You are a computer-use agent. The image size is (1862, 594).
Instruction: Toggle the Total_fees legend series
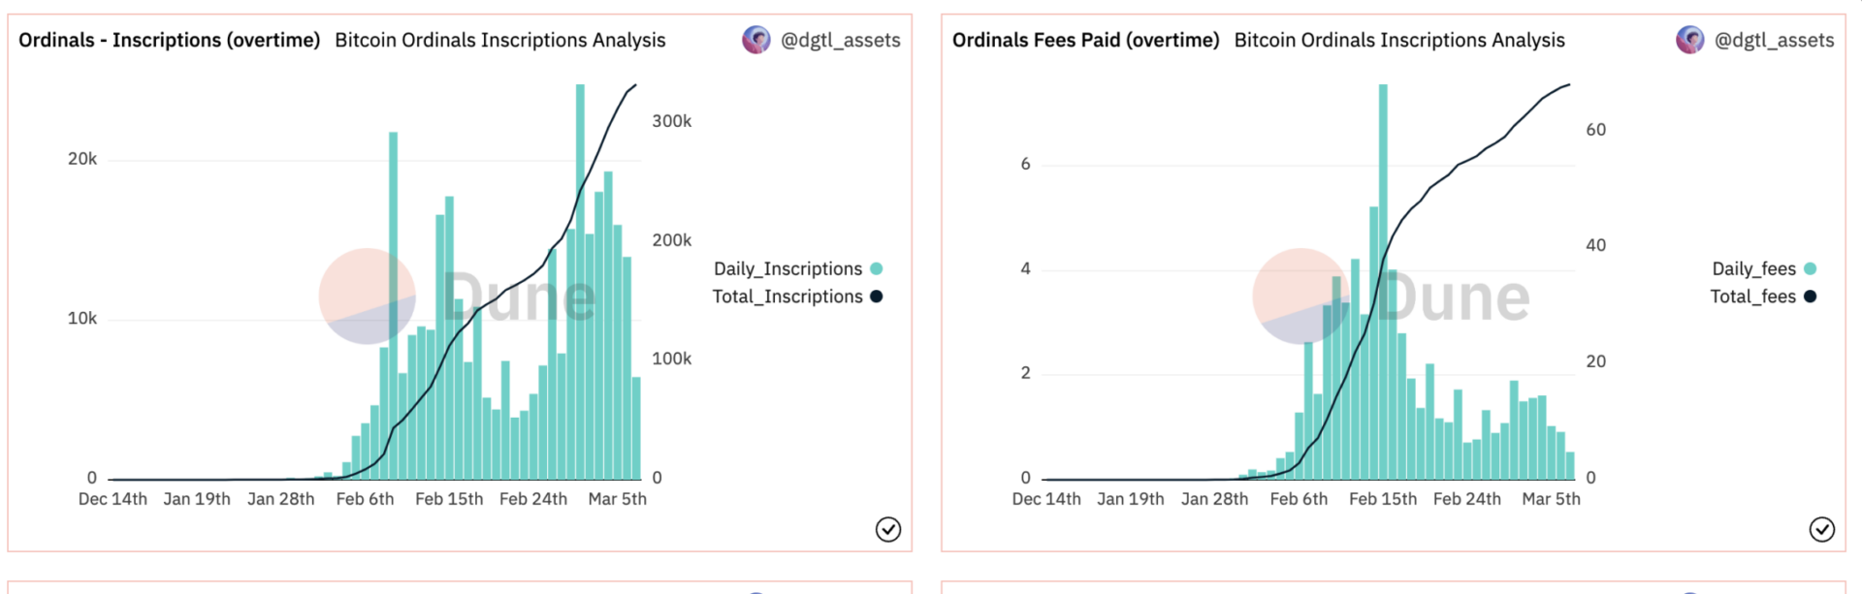coord(1752,297)
